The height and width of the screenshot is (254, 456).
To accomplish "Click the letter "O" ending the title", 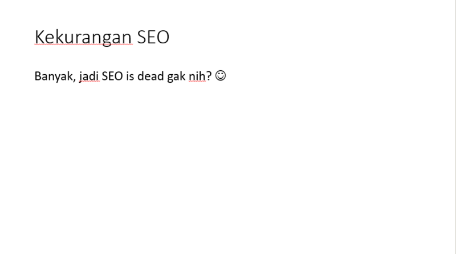I will (163, 37).
